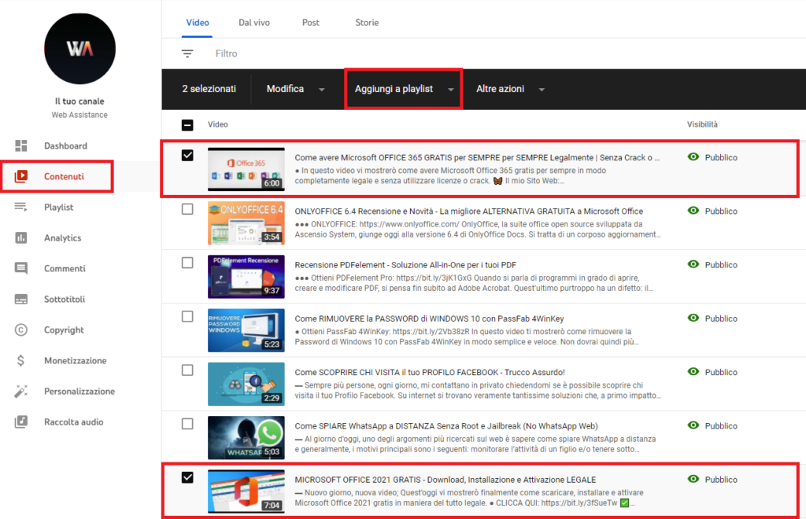Click the Rimuovere Password Windows thumbnail

pyautogui.click(x=246, y=330)
